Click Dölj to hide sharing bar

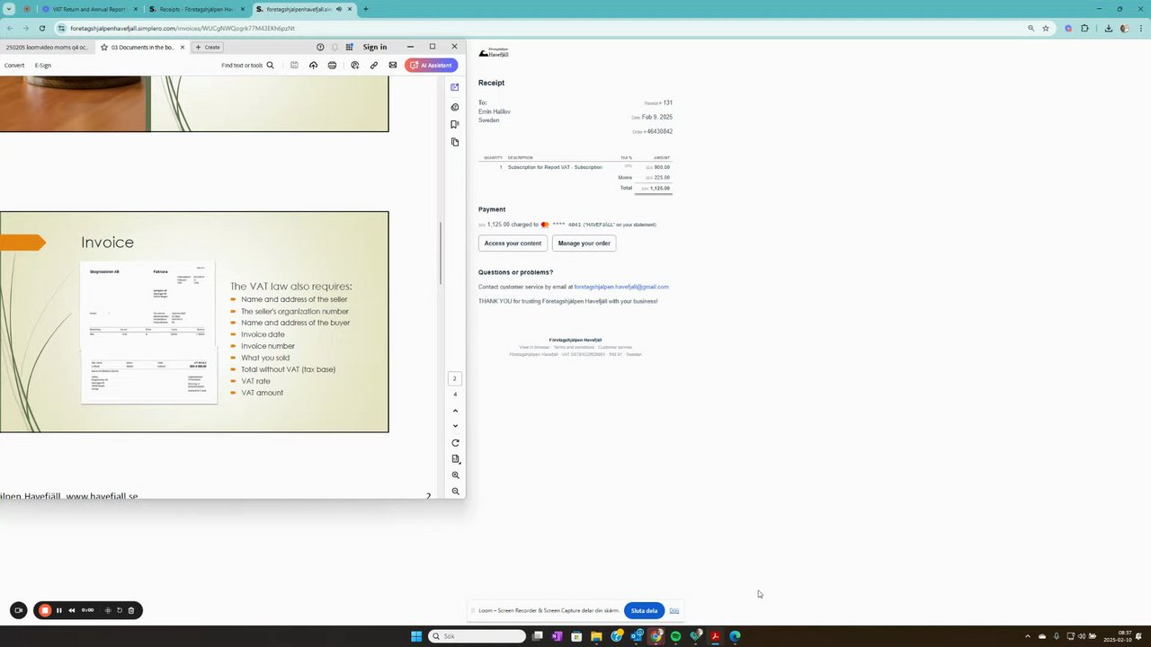[x=674, y=610]
